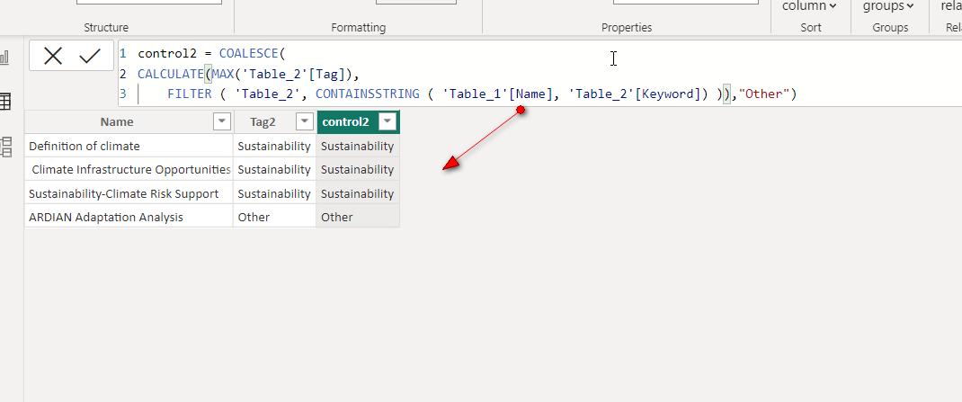
Task: Click Tag2 Sustainability in 'Definition of climate' row
Action: pyautogui.click(x=275, y=146)
